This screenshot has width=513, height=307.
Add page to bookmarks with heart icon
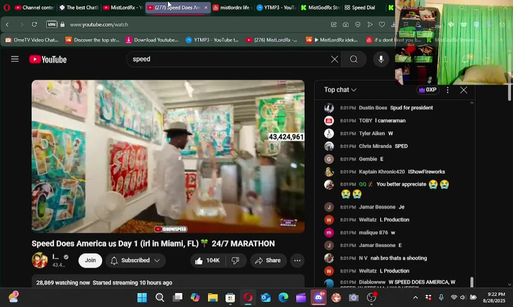click(382, 25)
